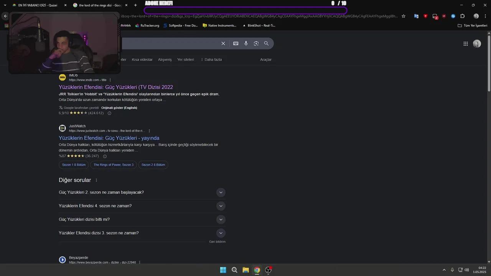The image size is (491, 276).
Task: Open the three-dot menu beside the Beyazperde URL
Action: pyautogui.click(x=140, y=262)
